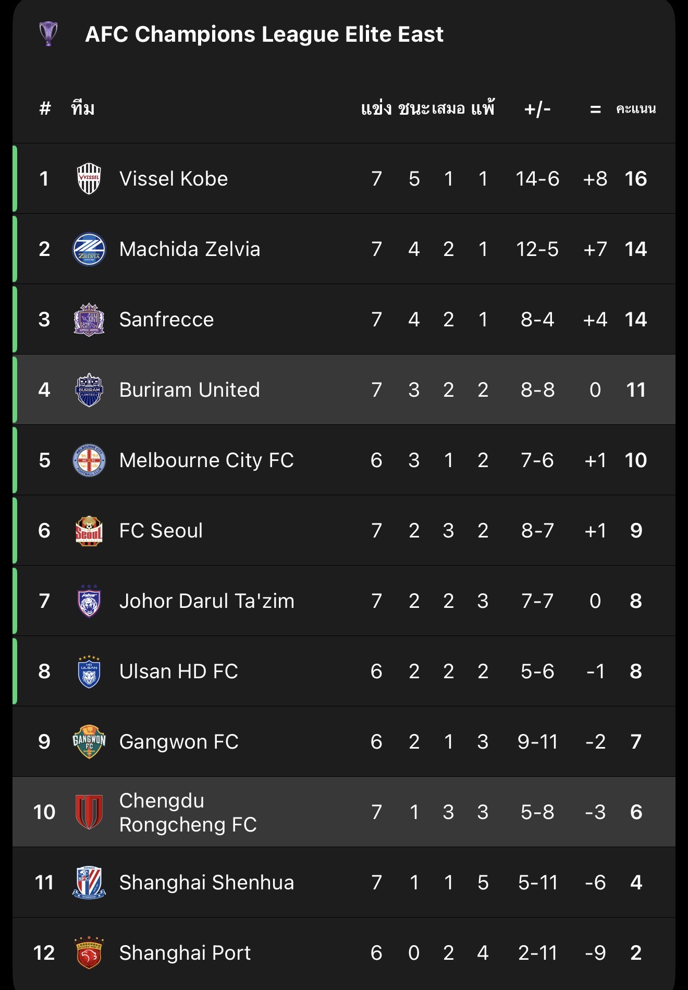Click the FC Seoul team emblem
The height and width of the screenshot is (990, 688).
[x=89, y=531]
